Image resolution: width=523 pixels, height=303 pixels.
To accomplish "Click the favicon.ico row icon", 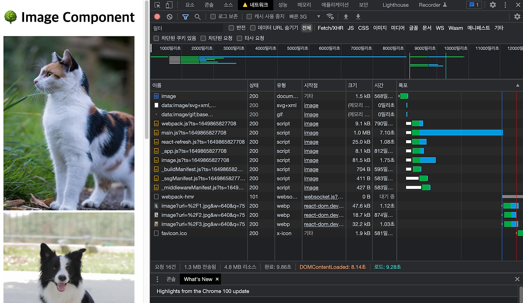I will [156, 233].
